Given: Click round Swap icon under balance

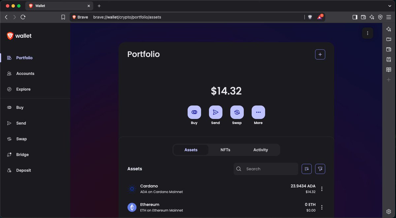Looking at the screenshot, I should 237,112.
